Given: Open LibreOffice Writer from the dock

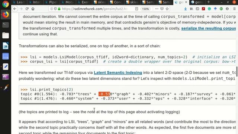Looking at the screenshot, I should 6,46.
